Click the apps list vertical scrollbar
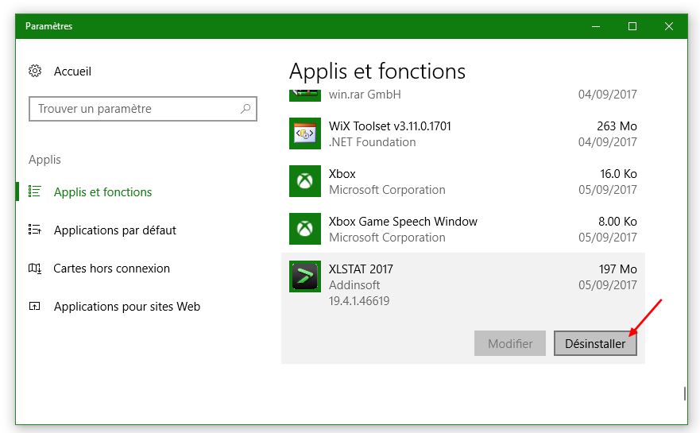The height and width of the screenshot is (433, 700). click(684, 393)
